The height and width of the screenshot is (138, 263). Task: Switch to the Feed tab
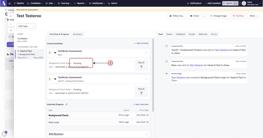161,34
